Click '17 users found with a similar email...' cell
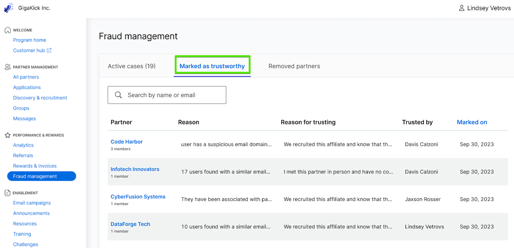The width and height of the screenshot is (514, 248). (226, 172)
